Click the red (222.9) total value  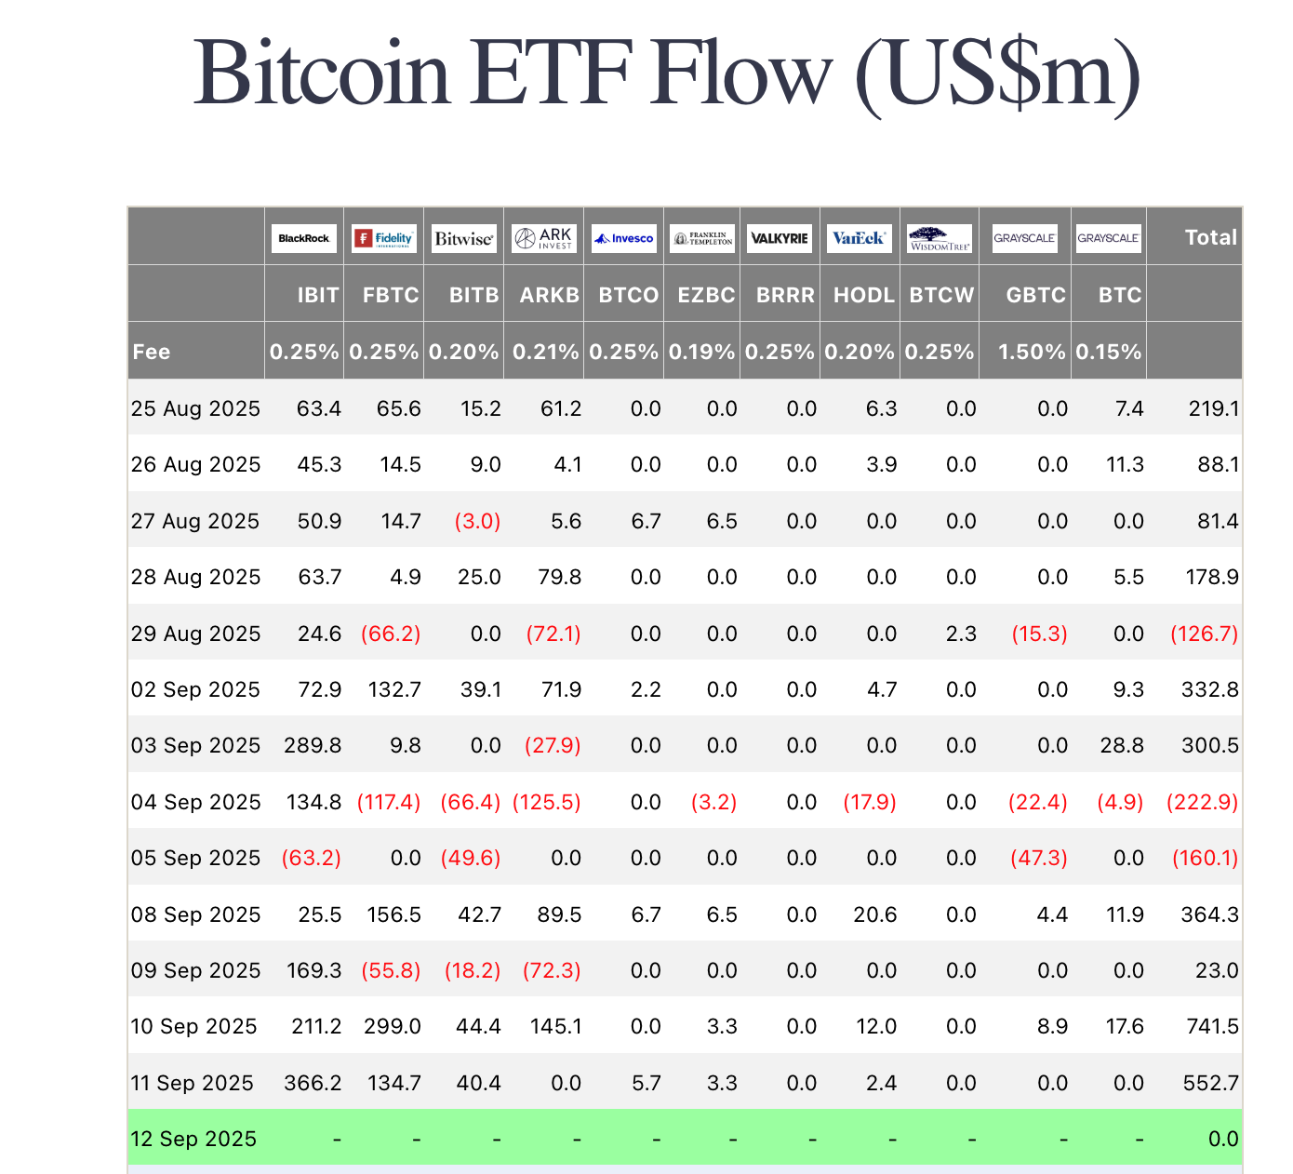coord(1203,802)
